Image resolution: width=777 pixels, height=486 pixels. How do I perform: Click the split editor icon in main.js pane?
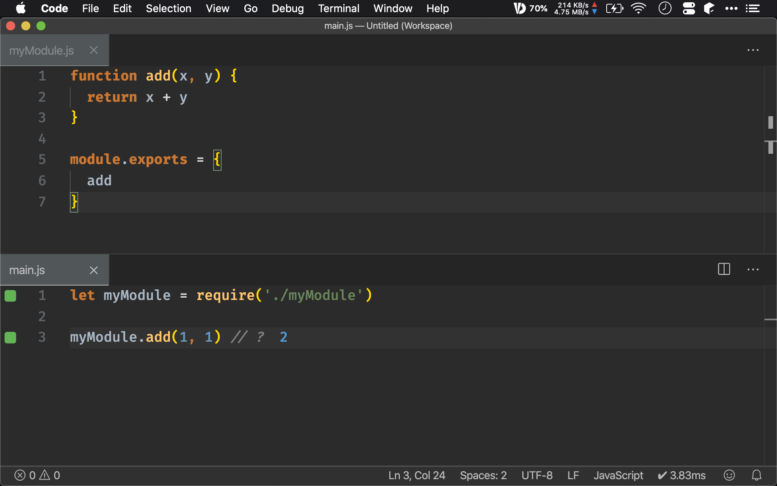pyautogui.click(x=724, y=270)
